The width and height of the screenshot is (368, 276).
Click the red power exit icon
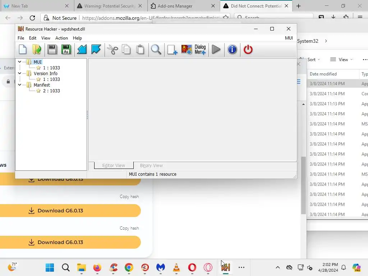click(x=248, y=50)
